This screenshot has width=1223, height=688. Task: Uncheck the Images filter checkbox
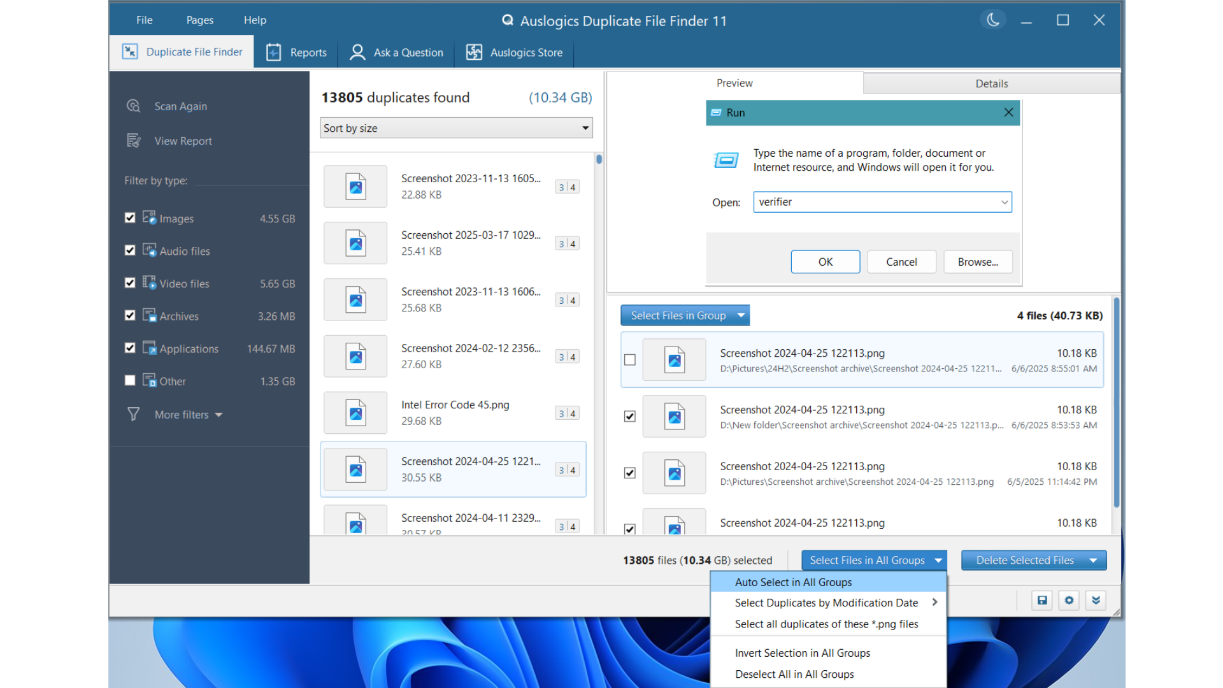coord(130,218)
